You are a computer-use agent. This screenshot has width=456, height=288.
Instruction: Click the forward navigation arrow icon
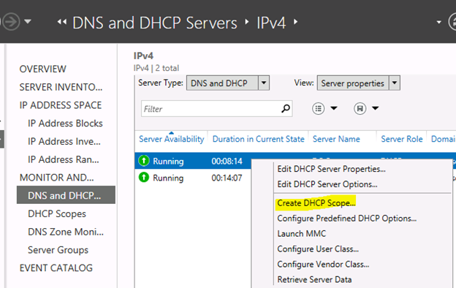click(x=11, y=21)
